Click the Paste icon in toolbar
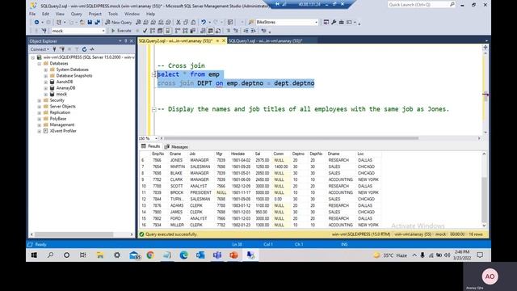Image resolution: width=517 pixels, height=291 pixels. (x=193, y=22)
